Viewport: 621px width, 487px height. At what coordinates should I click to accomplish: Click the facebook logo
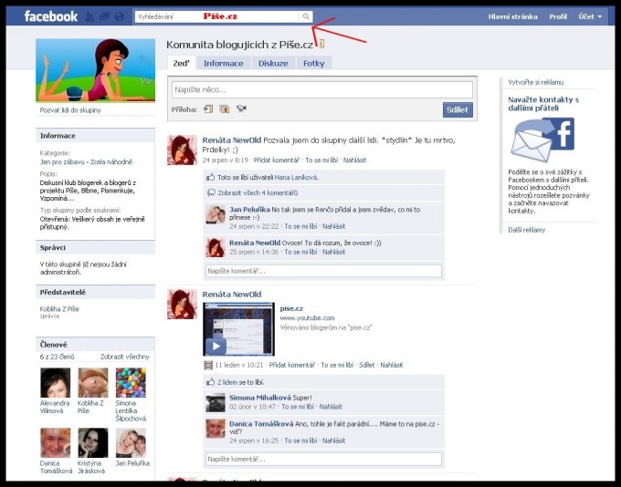coord(51,16)
